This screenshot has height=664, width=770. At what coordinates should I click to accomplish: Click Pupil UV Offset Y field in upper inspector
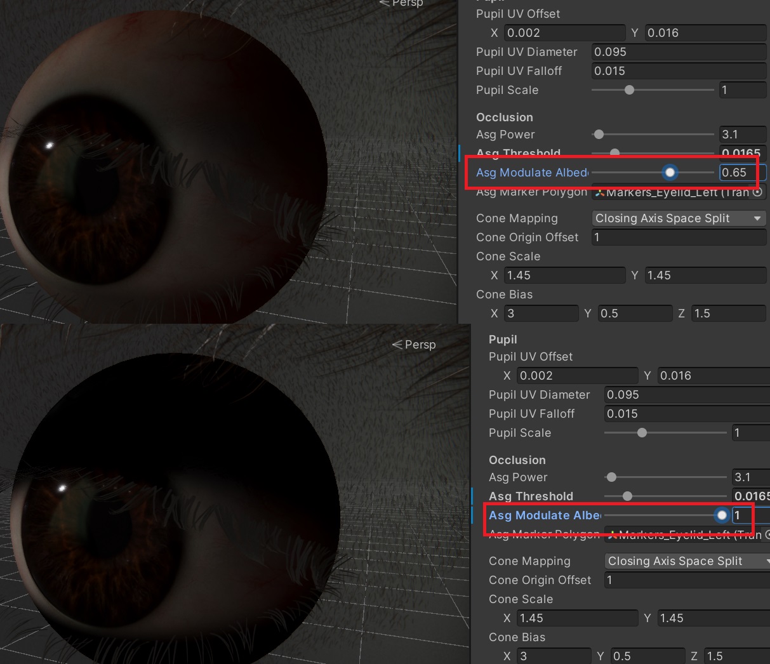pyautogui.click(x=706, y=33)
